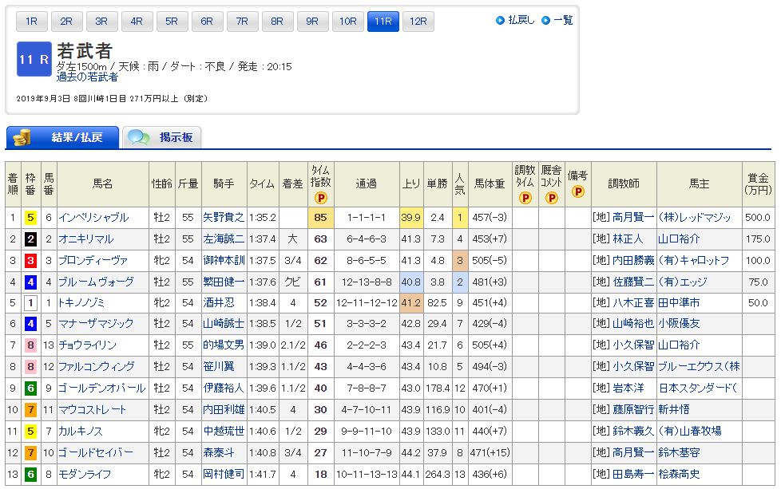Click the 一覧 arrow icon
The width and height of the screenshot is (781, 489).
(546, 21)
